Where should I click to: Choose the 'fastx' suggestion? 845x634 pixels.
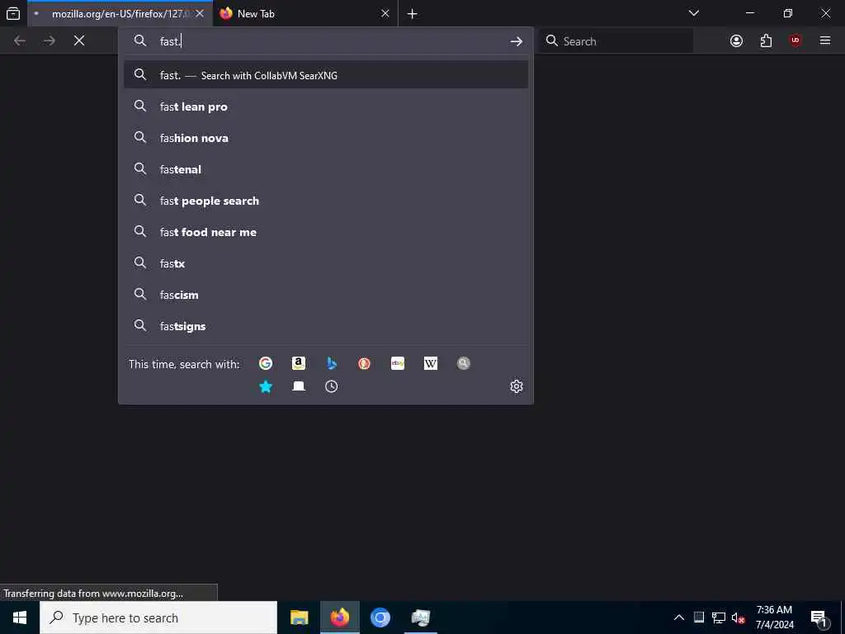click(x=326, y=263)
